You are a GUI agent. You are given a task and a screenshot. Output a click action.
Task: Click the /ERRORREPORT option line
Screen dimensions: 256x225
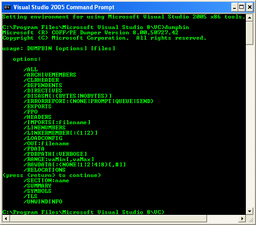[x=89, y=101]
